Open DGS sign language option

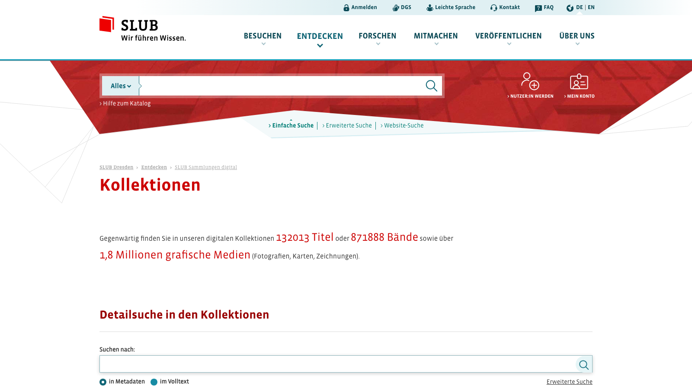point(395,7)
